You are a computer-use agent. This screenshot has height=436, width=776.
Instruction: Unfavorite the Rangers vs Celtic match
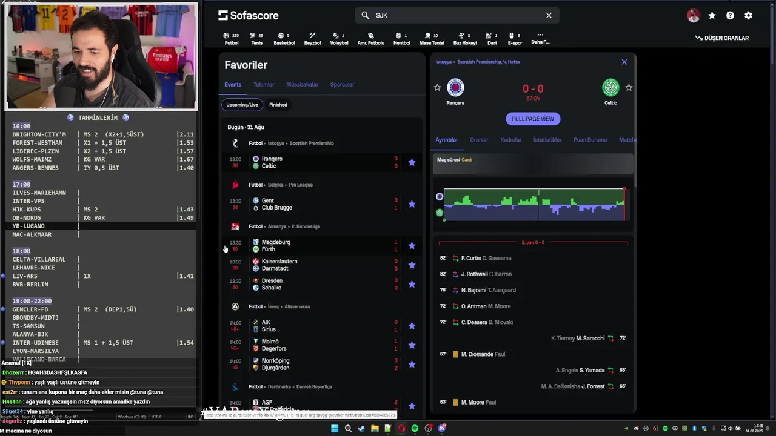(x=412, y=162)
